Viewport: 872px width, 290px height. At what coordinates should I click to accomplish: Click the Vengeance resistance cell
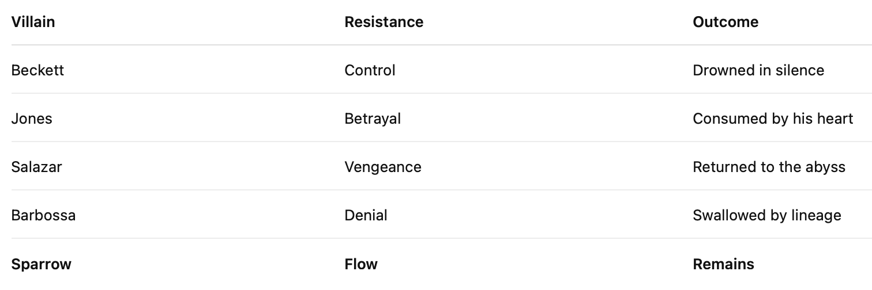click(382, 167)
